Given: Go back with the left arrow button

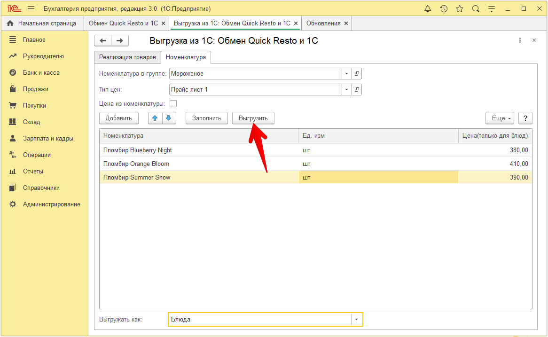Looking at the screenshot, I should [103, 40].
